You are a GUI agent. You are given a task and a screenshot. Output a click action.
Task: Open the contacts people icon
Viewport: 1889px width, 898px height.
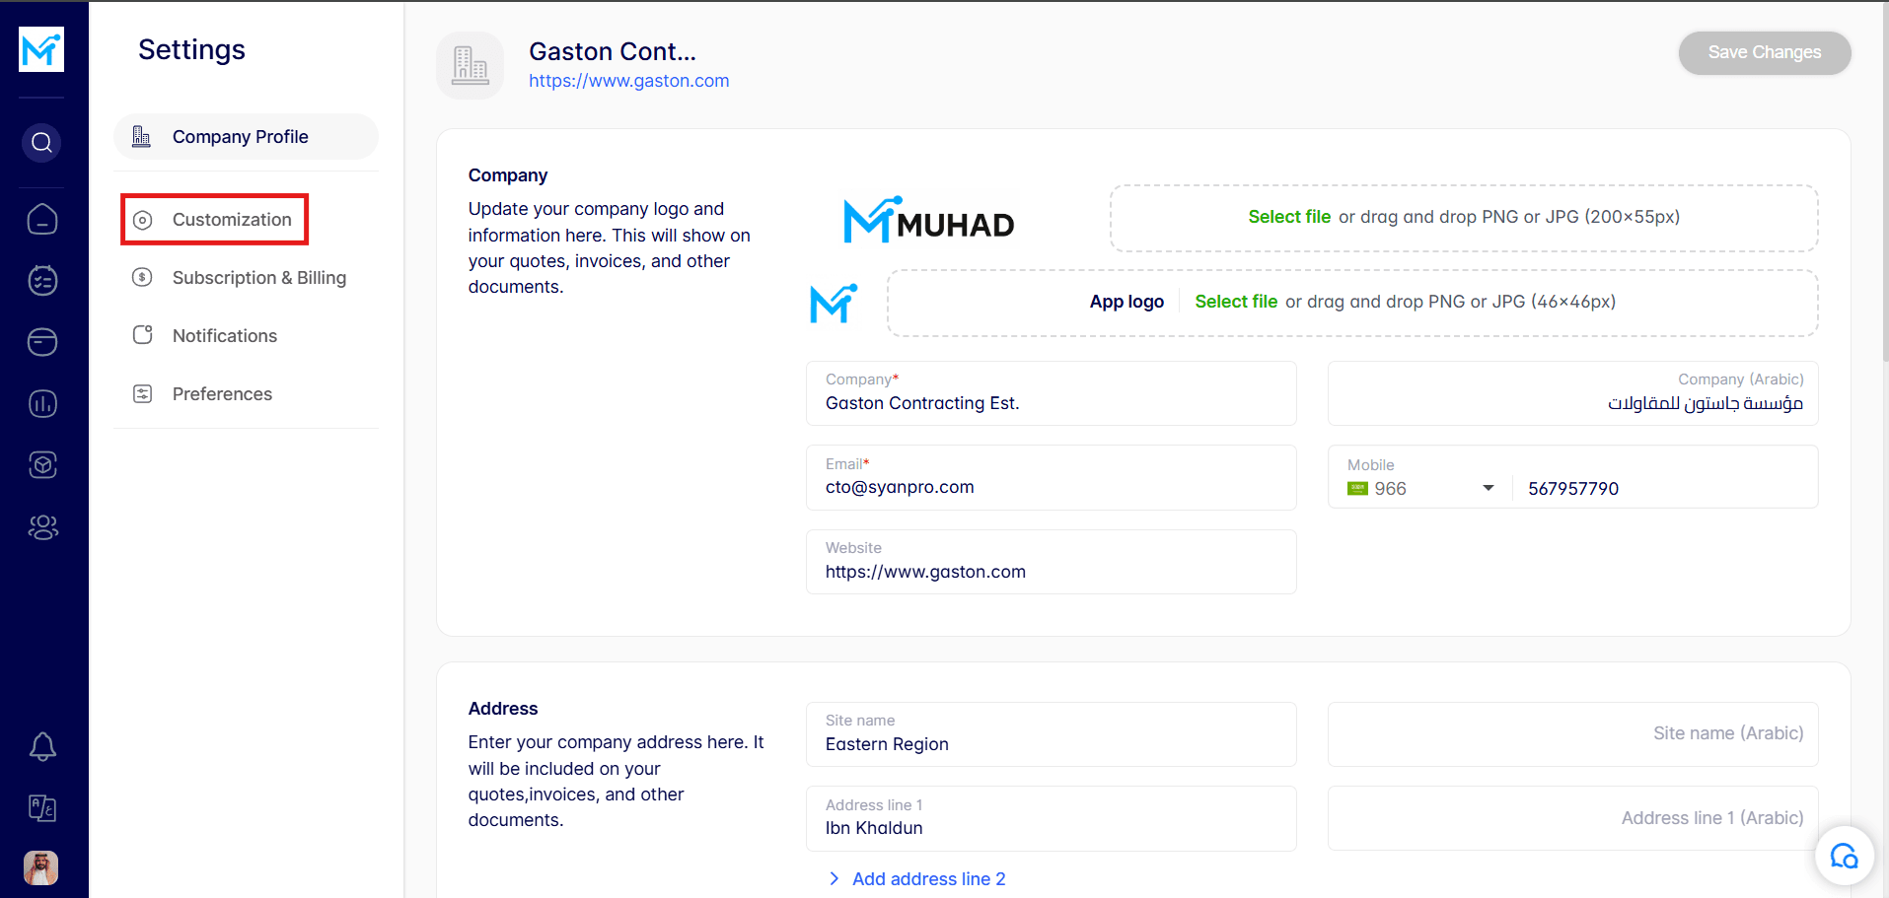point(42,527)
